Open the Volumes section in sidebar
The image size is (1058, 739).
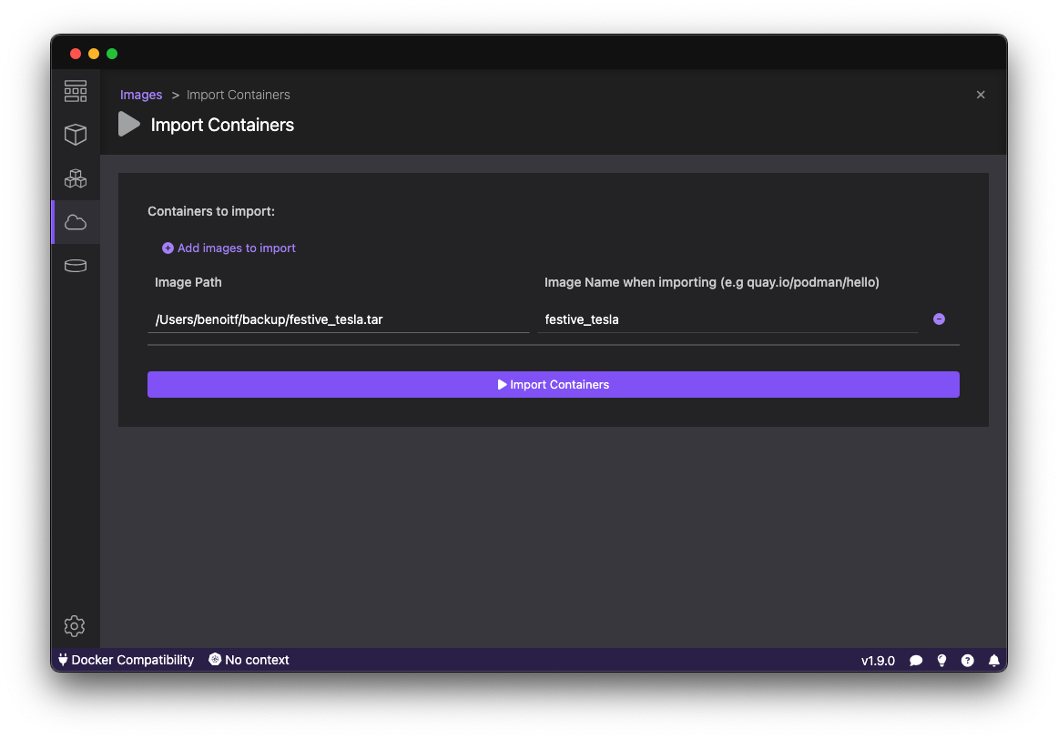click(76, 266)
